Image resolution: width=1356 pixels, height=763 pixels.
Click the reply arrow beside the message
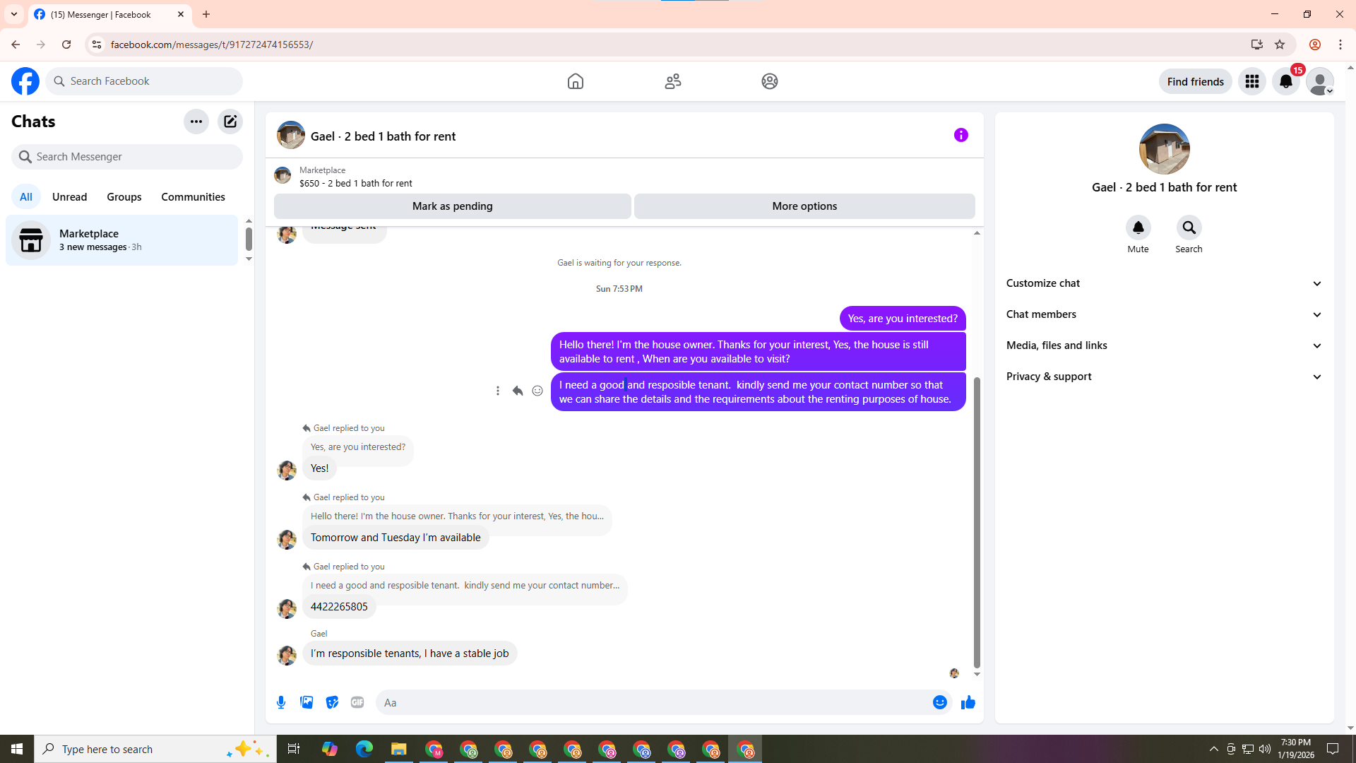518,391
